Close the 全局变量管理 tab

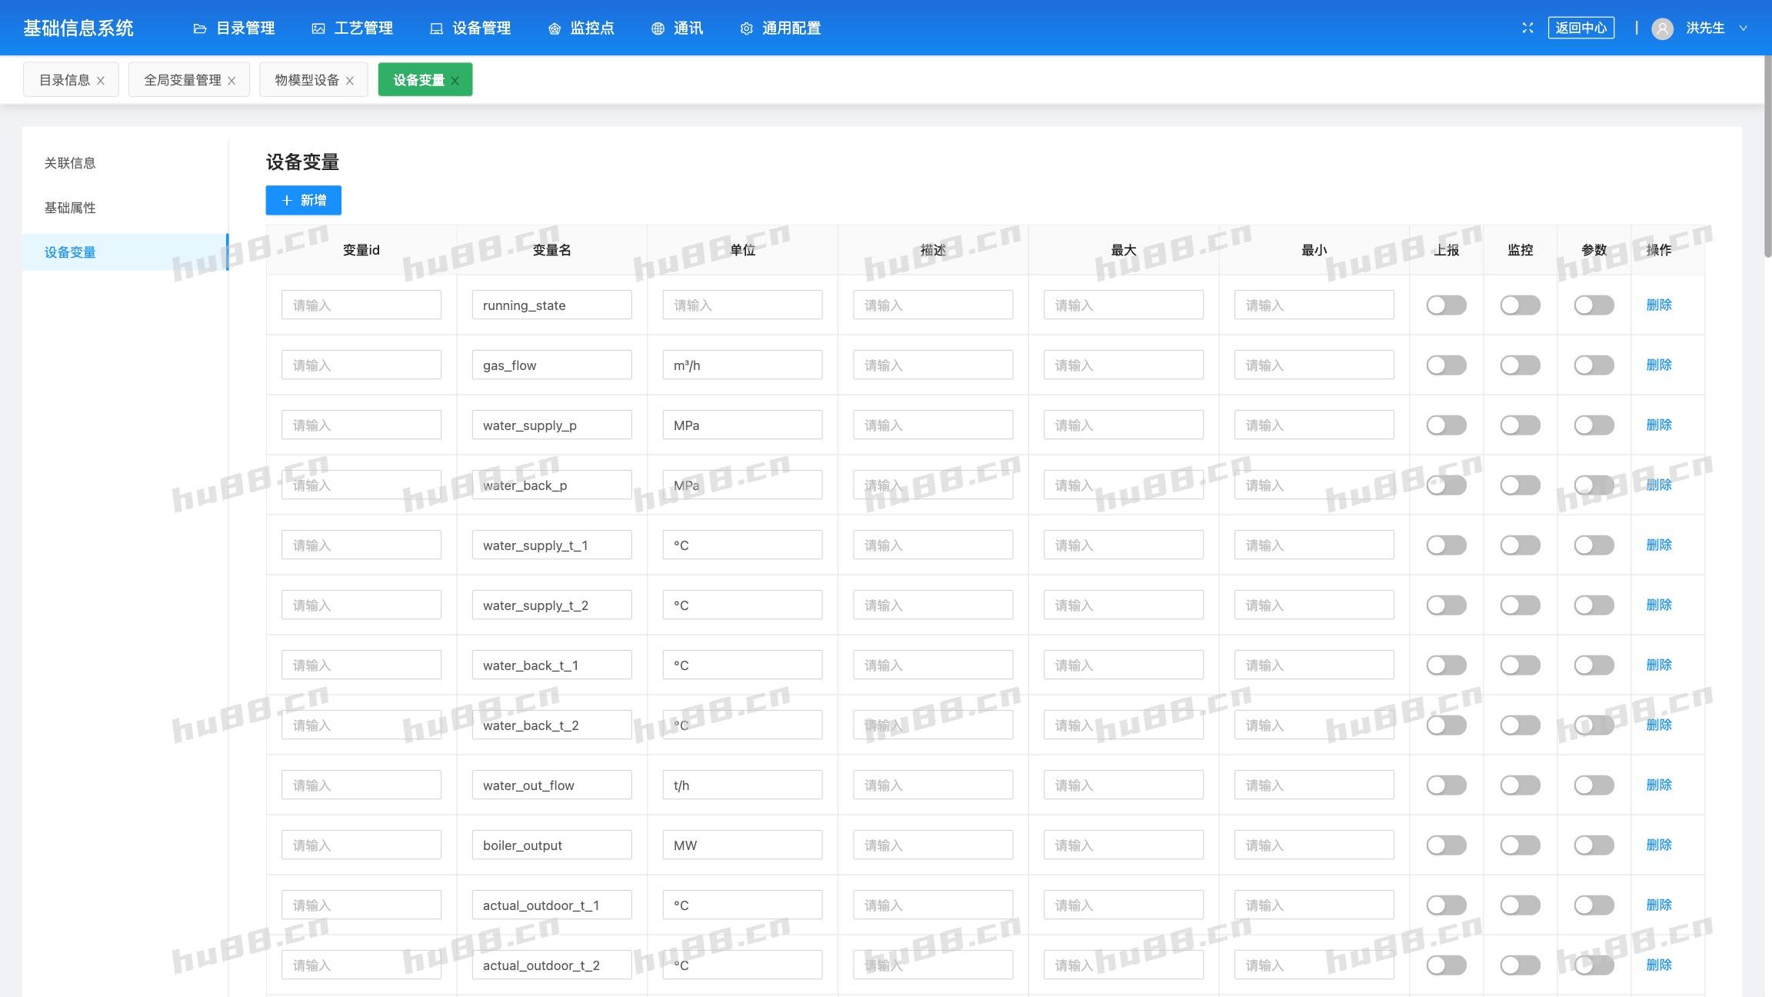[x=231, y=81]
